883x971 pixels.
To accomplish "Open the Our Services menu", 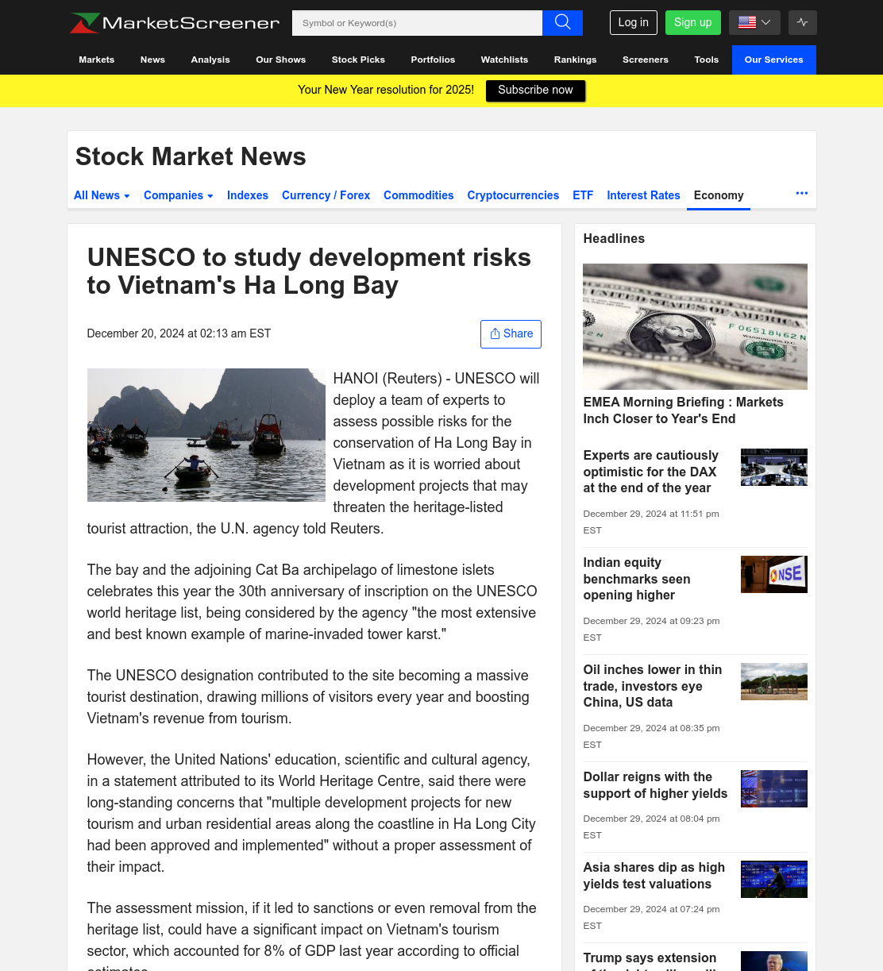I will [774, 60].
